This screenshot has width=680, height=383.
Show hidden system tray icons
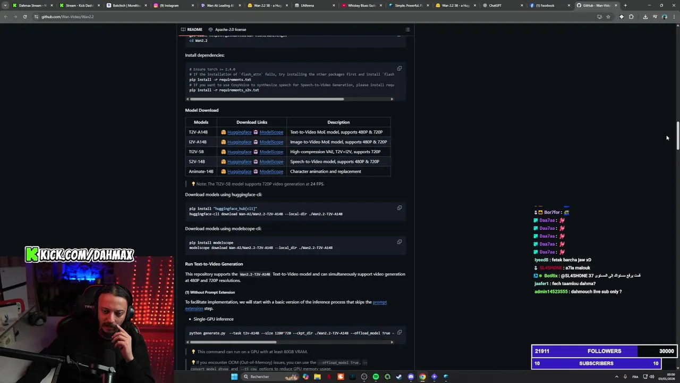[617, 377]
